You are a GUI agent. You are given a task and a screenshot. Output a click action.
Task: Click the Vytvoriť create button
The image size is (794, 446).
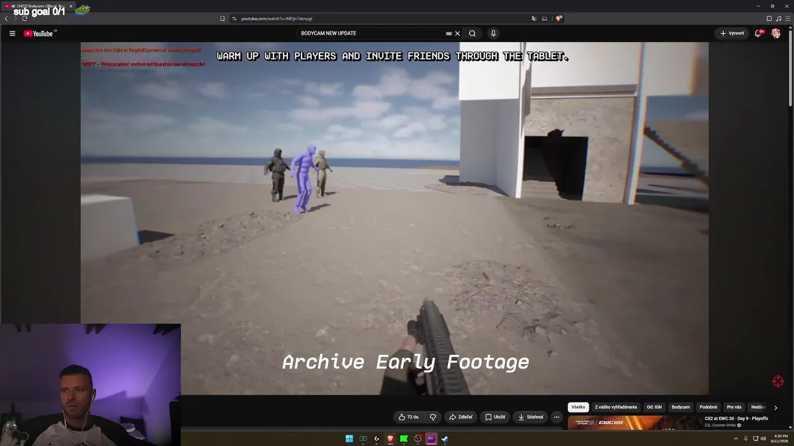pyautogui.click(x=732, y=33)
